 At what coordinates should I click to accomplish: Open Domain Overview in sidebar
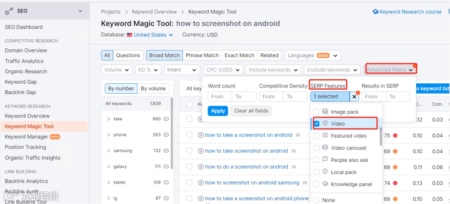(x=26, y=50)
